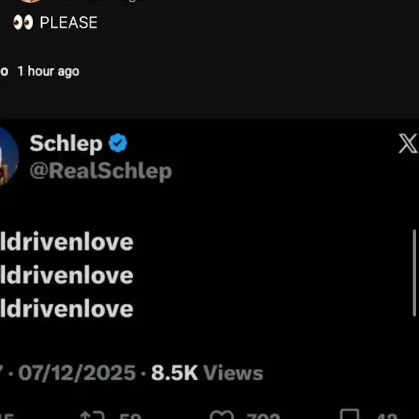
Task: Open the Schlep display name
Action: click(x=66, y=144)
